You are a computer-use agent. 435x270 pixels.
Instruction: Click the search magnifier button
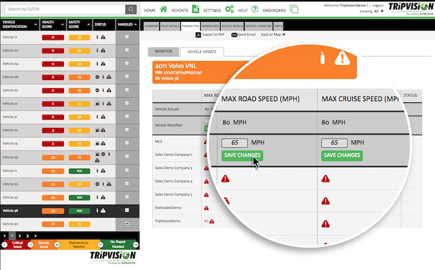[130, 9]
